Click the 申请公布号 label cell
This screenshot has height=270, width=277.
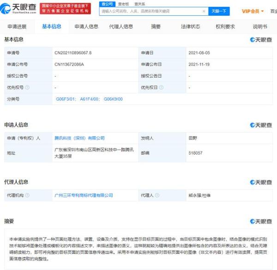[28, 65]
